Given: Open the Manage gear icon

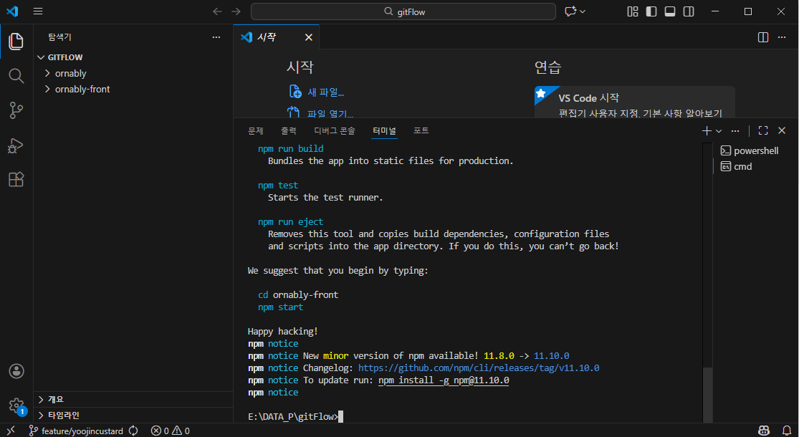Looking at the screenshot, I should tap(16, 406).
